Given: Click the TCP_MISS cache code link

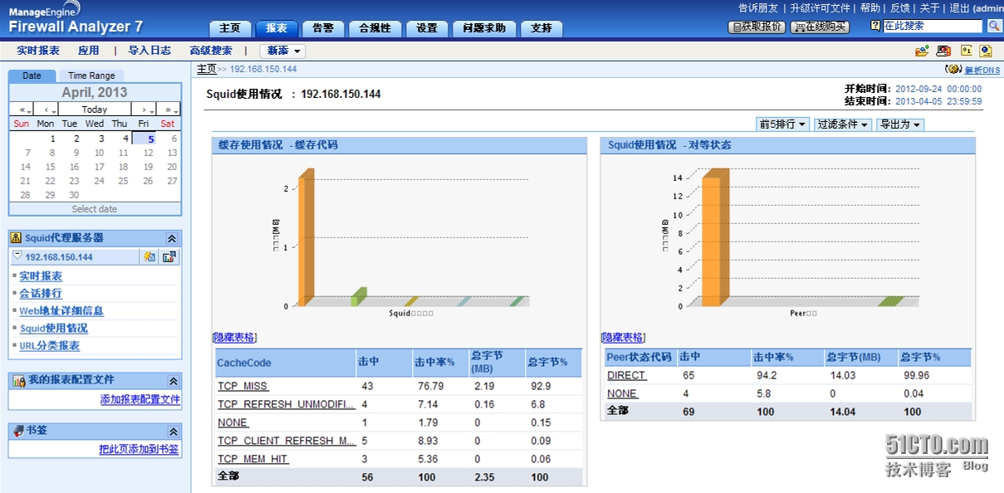Looking at the screenshot, I should point(243,386).
